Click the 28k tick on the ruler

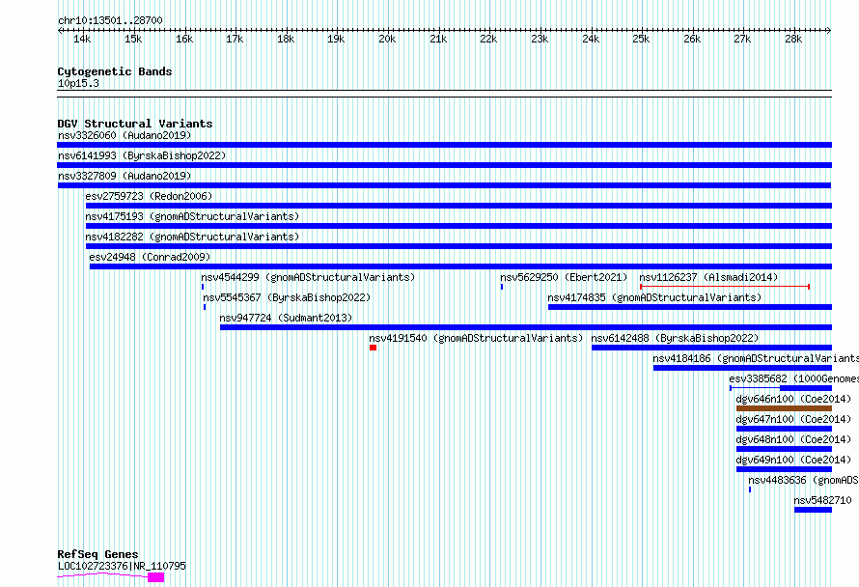(x=793, y=39)
